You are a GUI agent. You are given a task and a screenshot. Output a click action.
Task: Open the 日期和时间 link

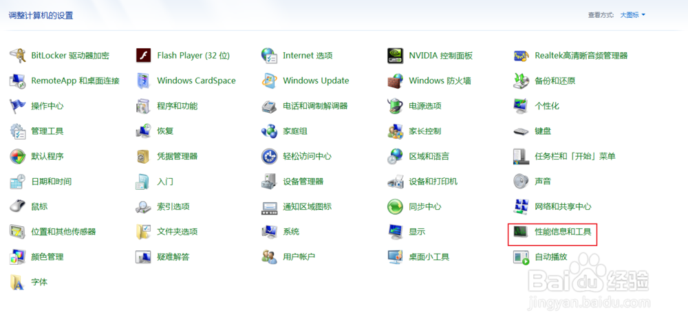click(x=52, y=181)
